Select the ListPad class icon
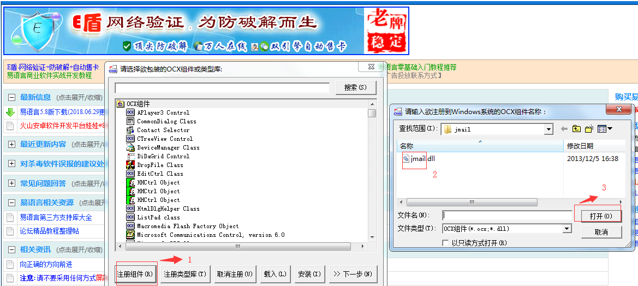Image resolution: width=638 pixels, height=286 pixels. (x=130, y=217)
